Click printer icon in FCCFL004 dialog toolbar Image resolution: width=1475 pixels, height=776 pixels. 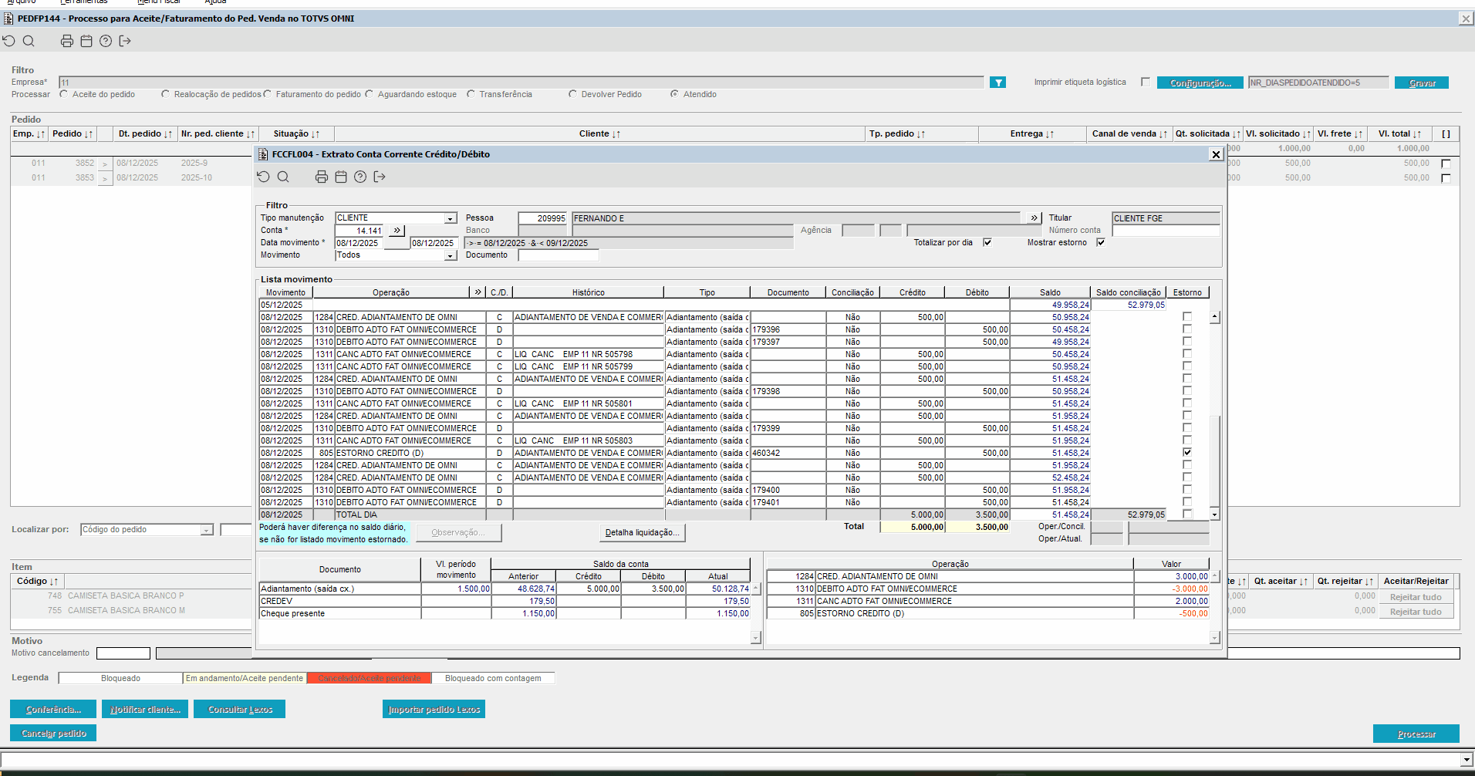(x=322, y=177)
